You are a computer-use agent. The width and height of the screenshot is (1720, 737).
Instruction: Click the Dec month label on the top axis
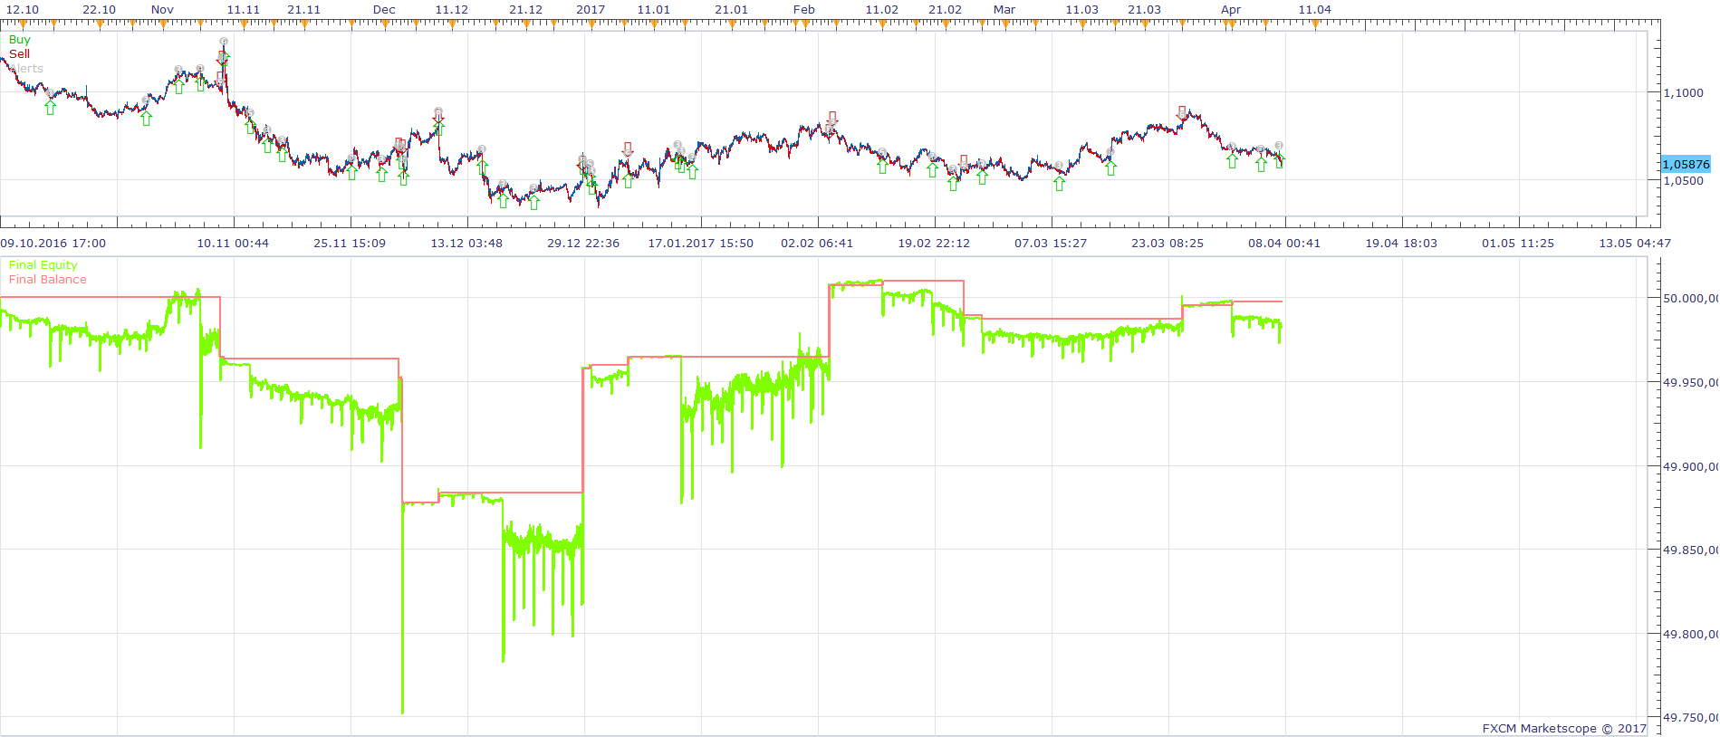384,9
